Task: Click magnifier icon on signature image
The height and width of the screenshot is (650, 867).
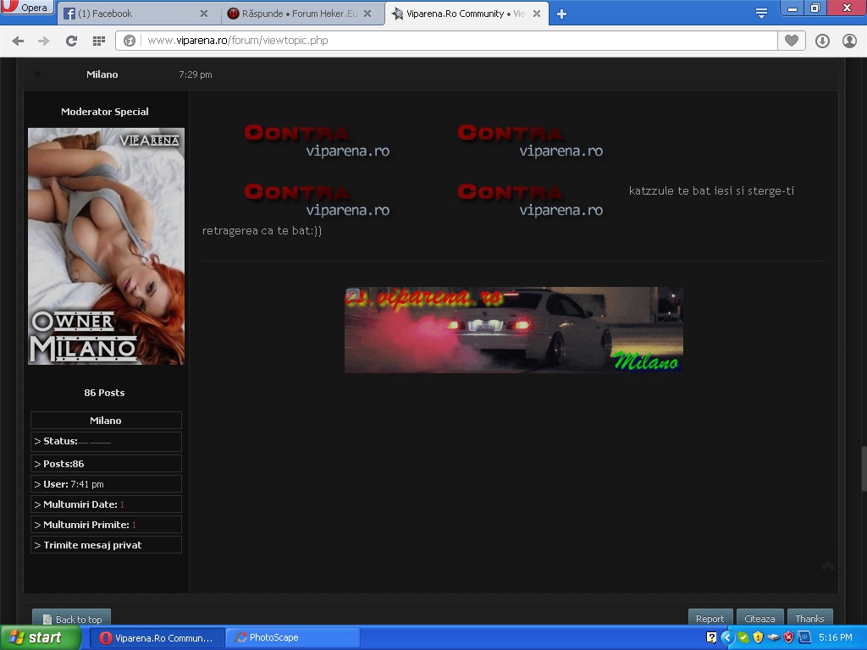Action: click(353, 295)
